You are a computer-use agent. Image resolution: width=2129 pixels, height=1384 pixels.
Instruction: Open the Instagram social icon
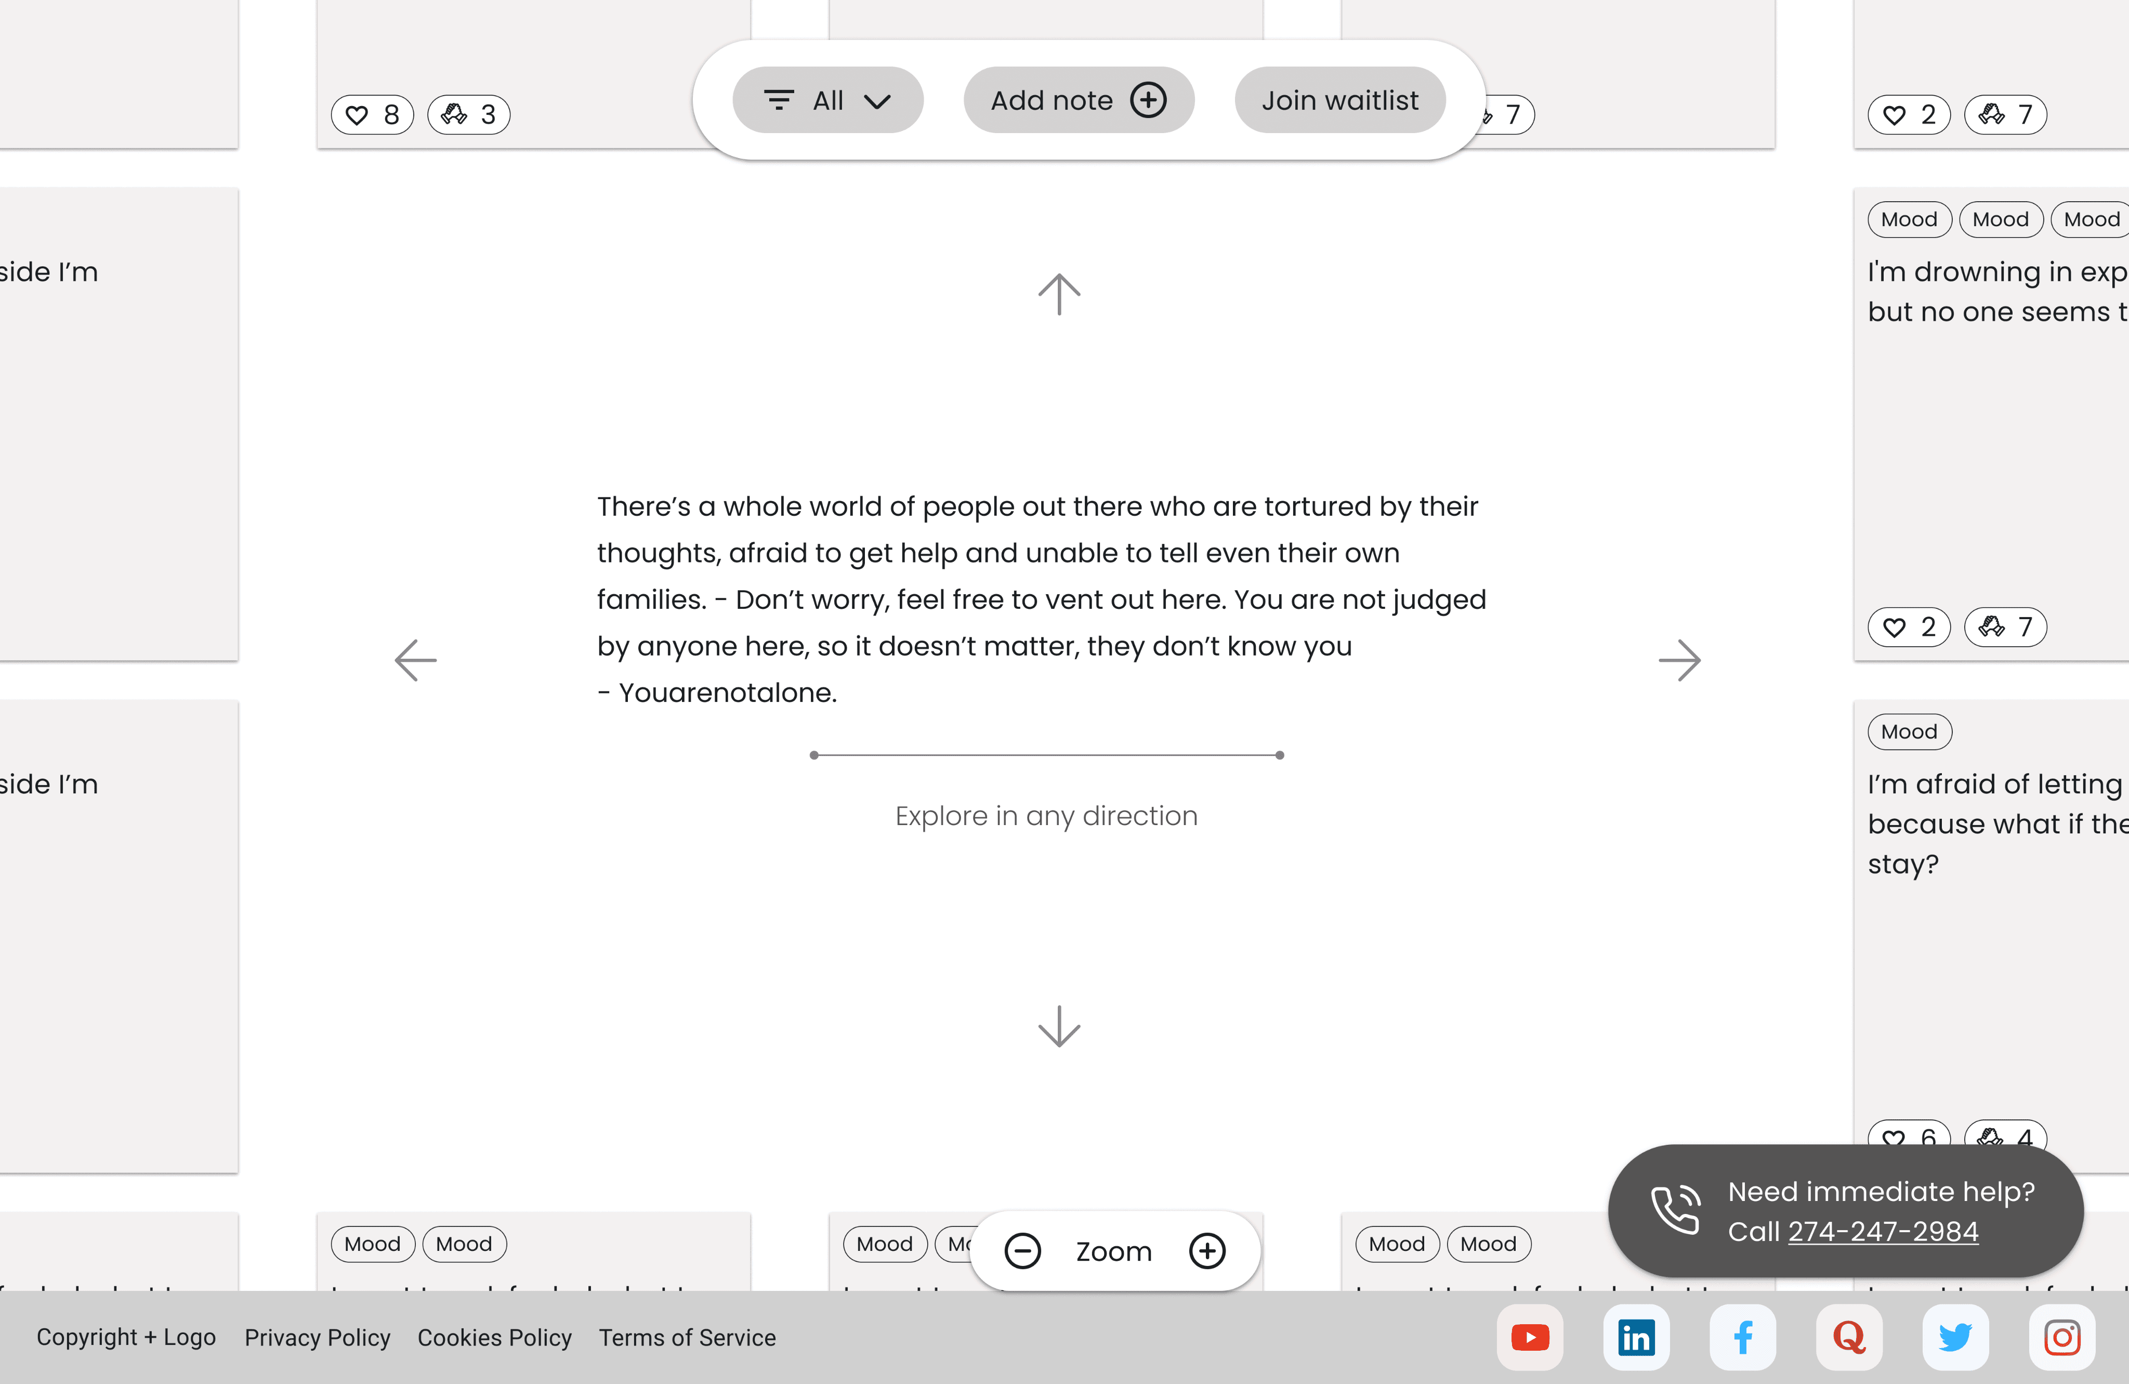coord(2062,1337)
